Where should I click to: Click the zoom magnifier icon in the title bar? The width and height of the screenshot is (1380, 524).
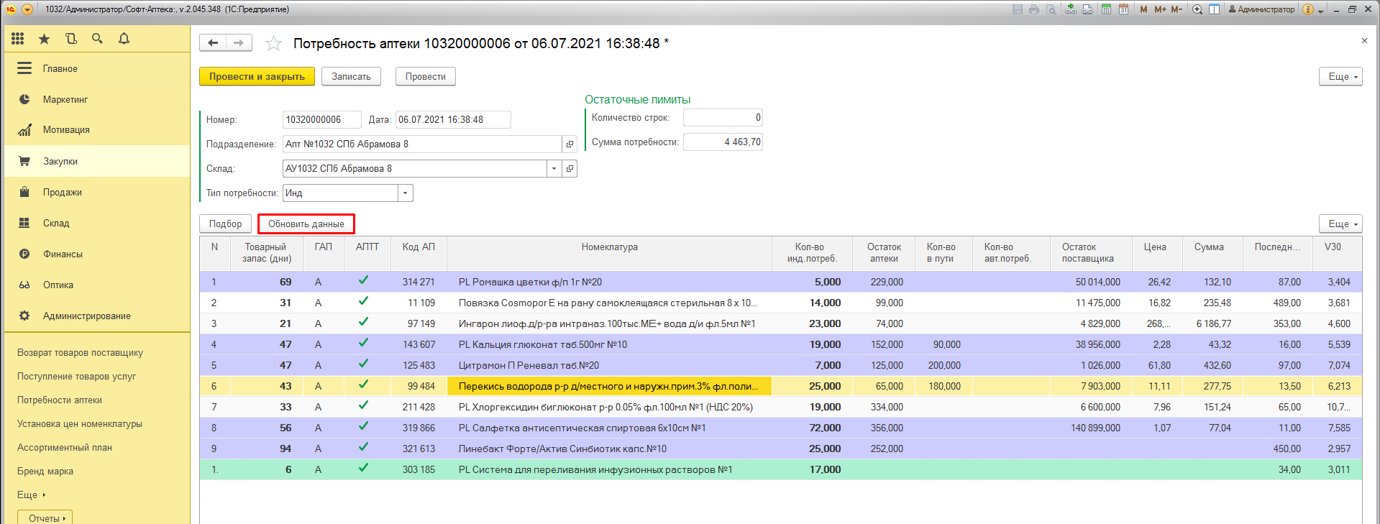coord(1197,9)
